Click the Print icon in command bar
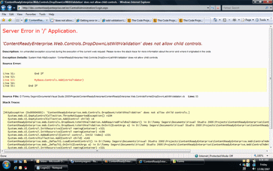Viewport: 273px width, 171px height. (234, 20)
